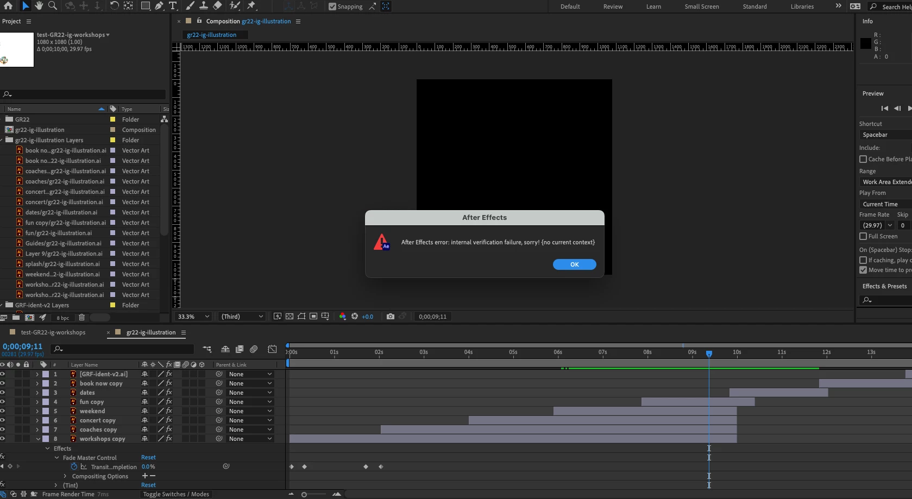Select the Rotation tool

114,6
